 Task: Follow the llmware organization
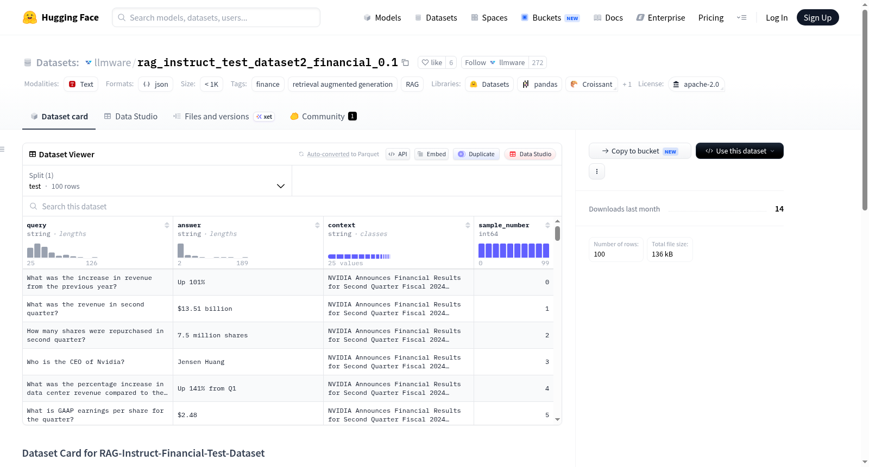pyautogui.click(x=494, y=62)
